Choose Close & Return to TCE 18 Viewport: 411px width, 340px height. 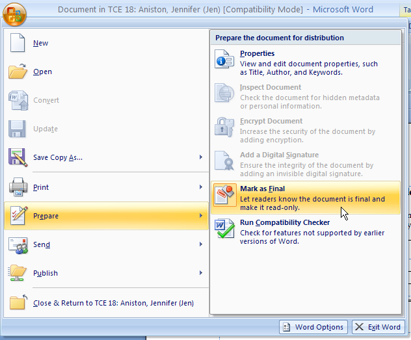[114, 303]
